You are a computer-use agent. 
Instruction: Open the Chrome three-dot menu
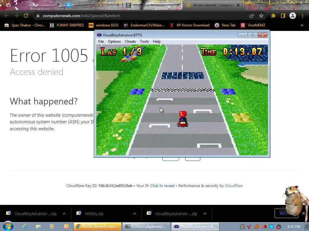[302, 16]
